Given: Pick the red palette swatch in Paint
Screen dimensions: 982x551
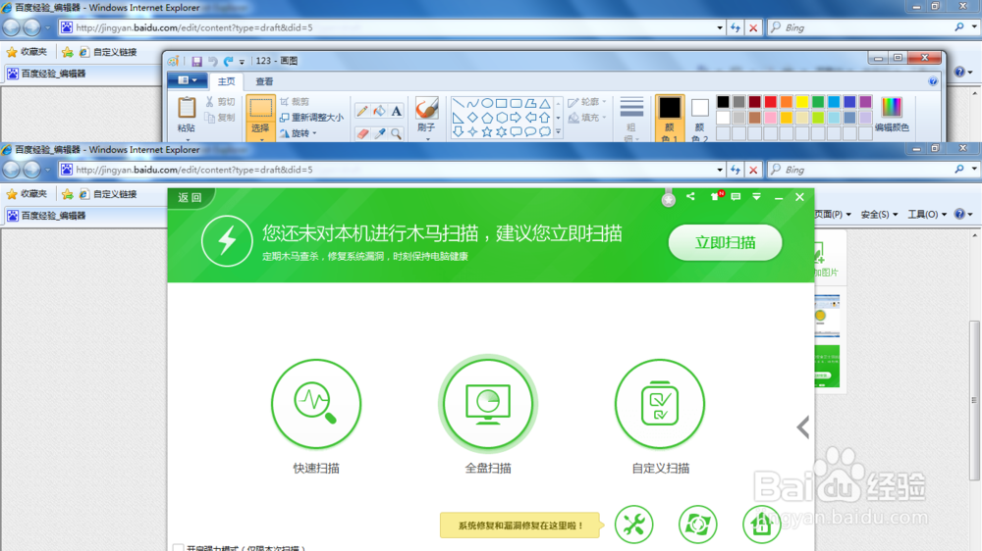Looking at the screenshot, I should (770, 102).
